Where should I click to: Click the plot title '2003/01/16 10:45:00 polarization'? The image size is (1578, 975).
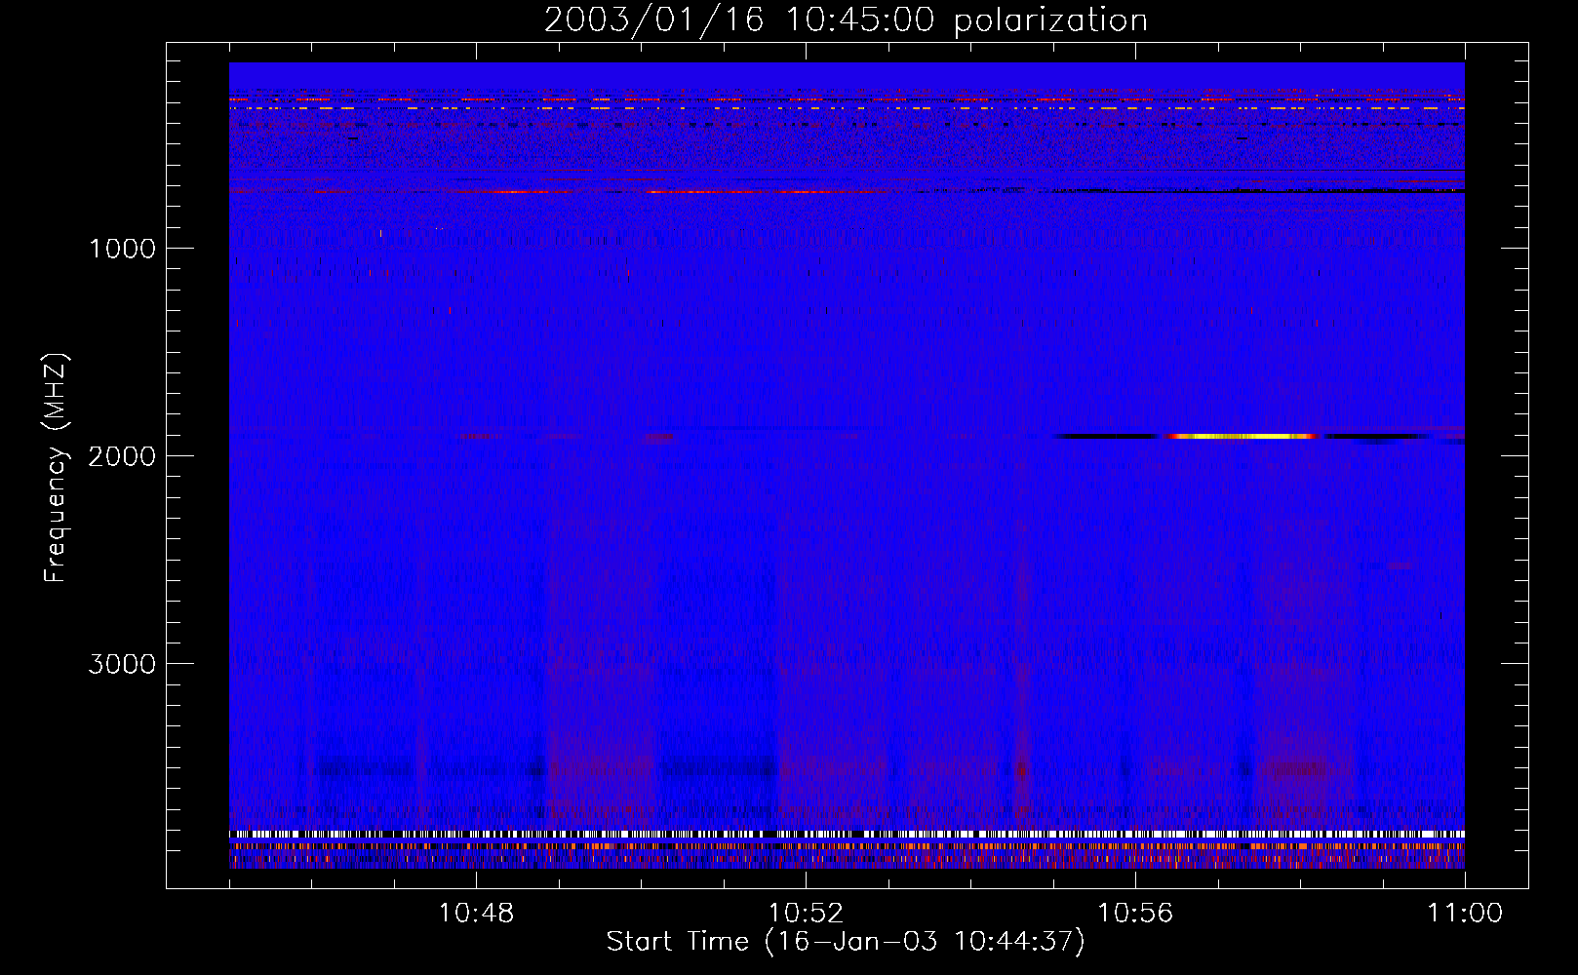click(846, 20)
